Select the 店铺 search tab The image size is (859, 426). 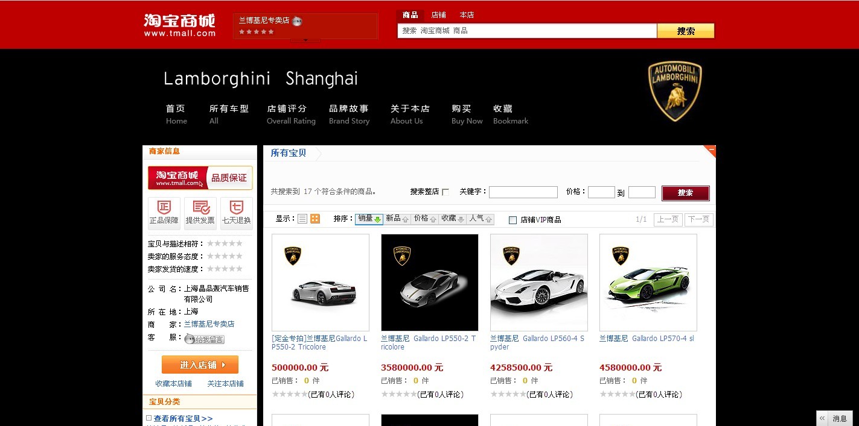439,15
